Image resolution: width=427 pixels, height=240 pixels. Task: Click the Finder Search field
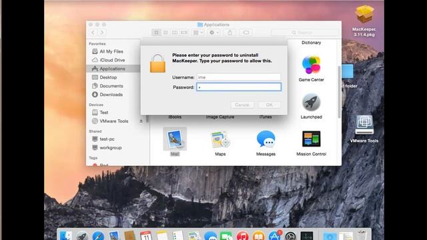(305, 33)
